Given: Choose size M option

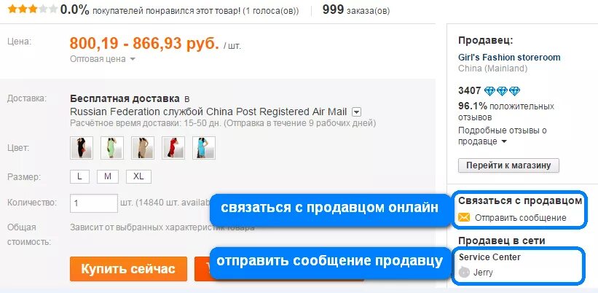Looking at the screenshot, I should tap(108, 176).
